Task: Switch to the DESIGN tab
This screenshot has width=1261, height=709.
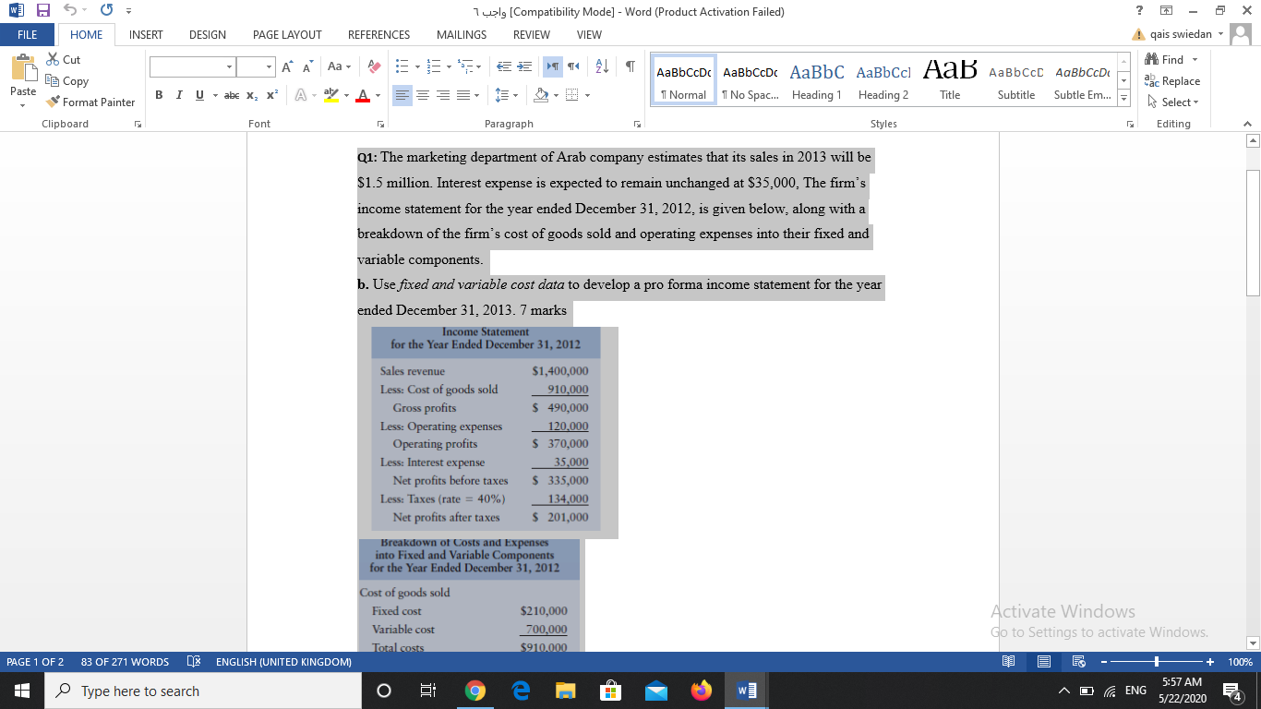Action: (208, 34)
